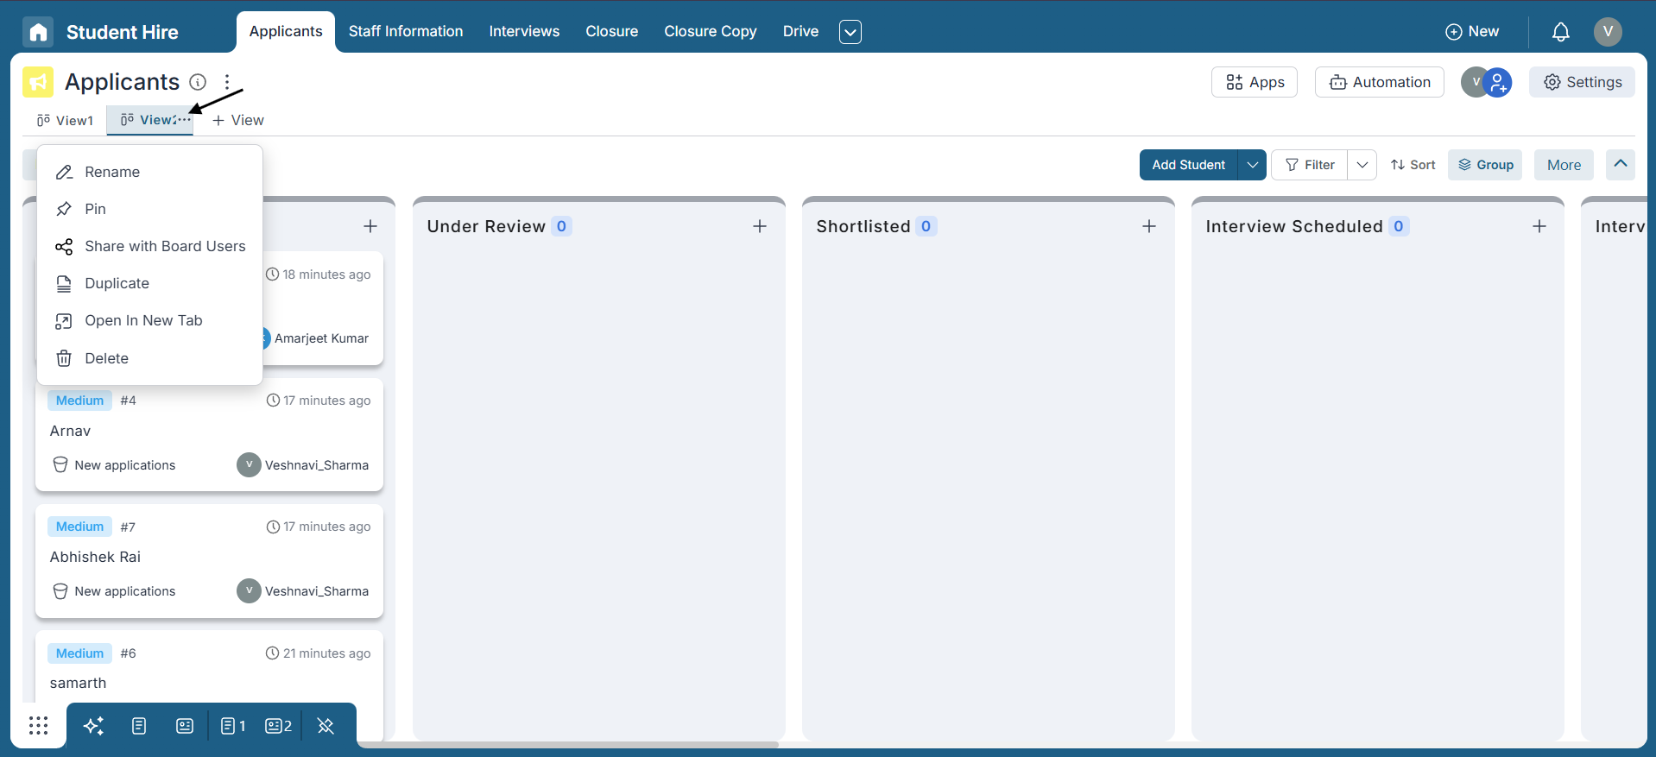Image resolution: width=1656 pixels, height=757 pixels.
Task: Select Rename from the view menu
Action: 150,172
